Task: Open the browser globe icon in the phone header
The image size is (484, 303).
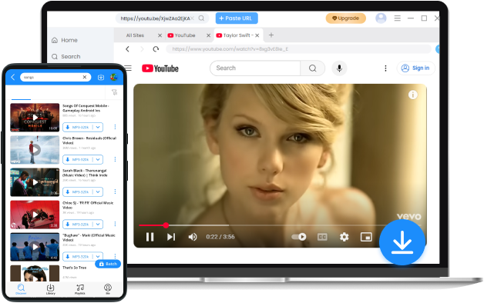Action: point(114,77)
